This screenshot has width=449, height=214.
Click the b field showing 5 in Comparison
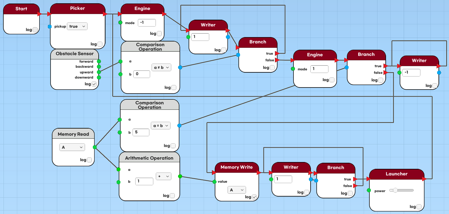coord(141,132)
